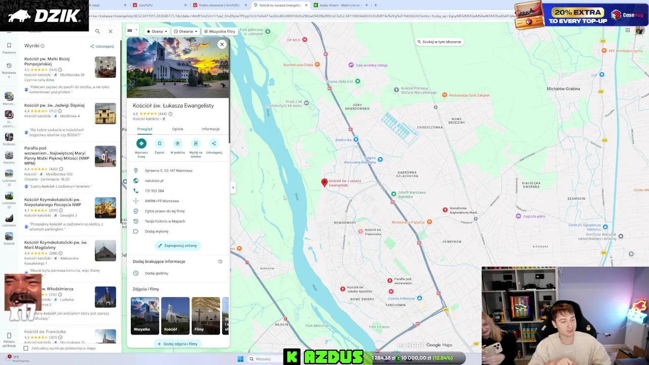Screen dimensions: 649x365
Task: Open Zapisano saved places in left rail
Action: (9, 48)
